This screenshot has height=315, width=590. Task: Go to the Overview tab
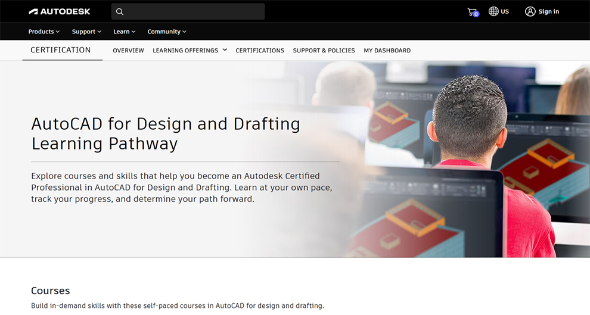coord(128,51)
